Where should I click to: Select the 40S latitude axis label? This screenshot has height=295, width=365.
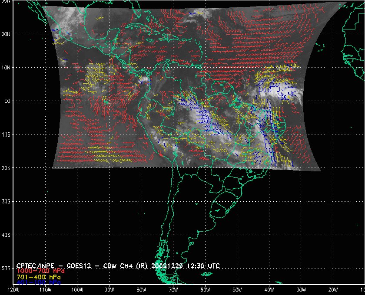pos(6,235)
